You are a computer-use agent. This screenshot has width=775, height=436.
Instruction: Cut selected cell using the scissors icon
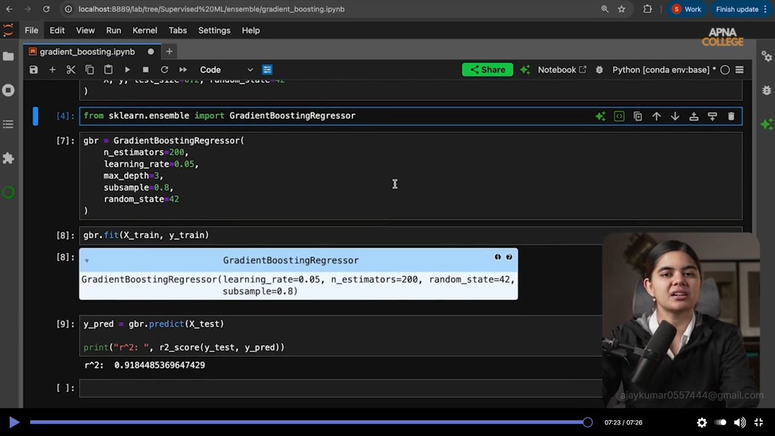coord(71,70)
